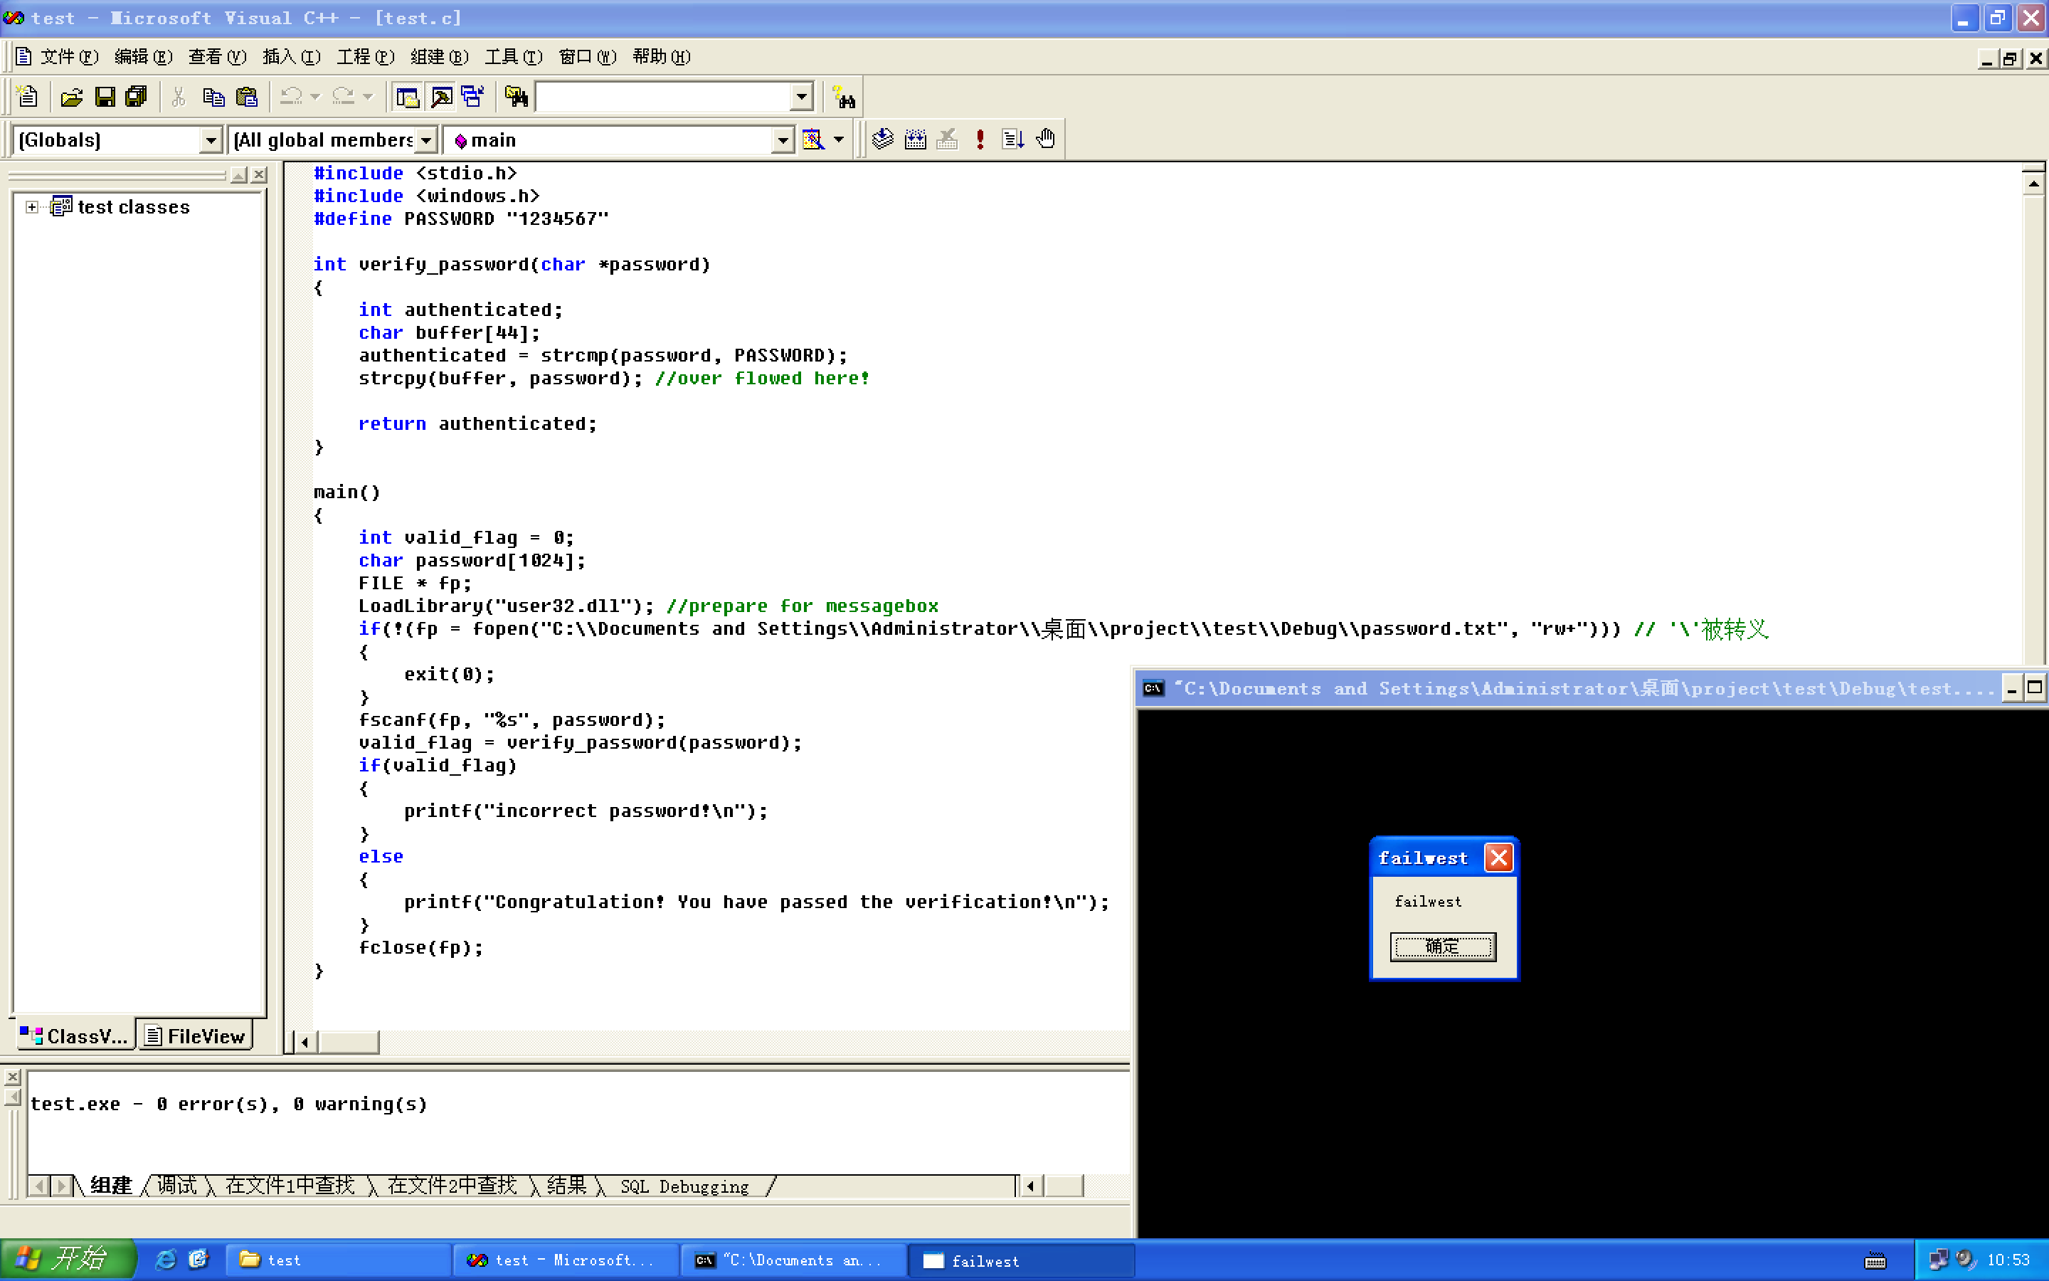Toggle the Workspace window button
The width and height of the screenshot is (2049, 1281).
[x=407, y=97]
